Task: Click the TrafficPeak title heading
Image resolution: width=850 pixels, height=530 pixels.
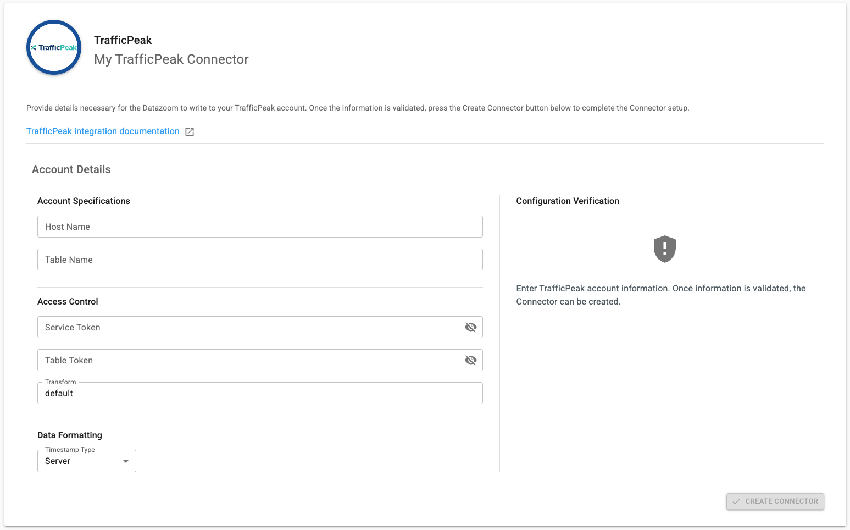Action: pos(123,40)
